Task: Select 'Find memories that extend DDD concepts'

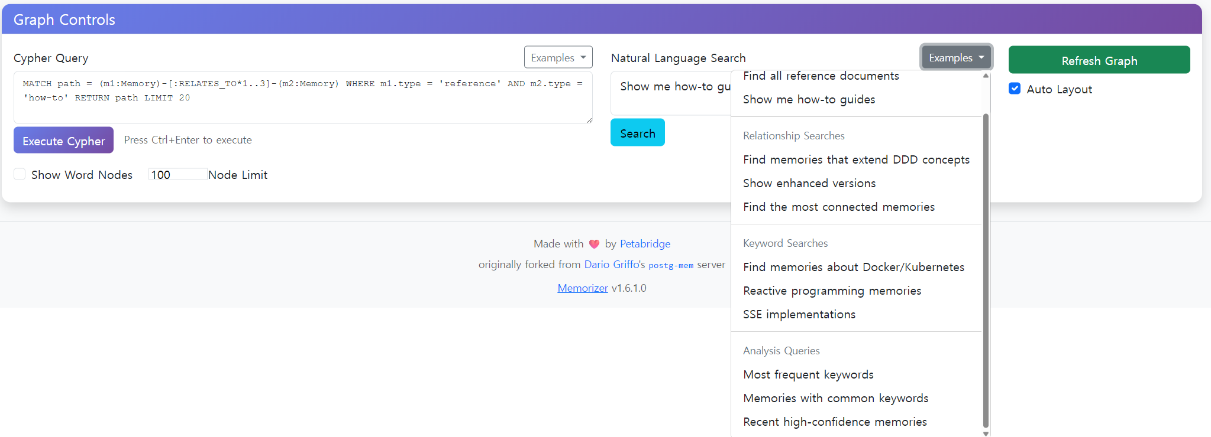Action: 856,159
